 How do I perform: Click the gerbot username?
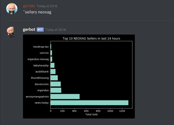(29, 30)
